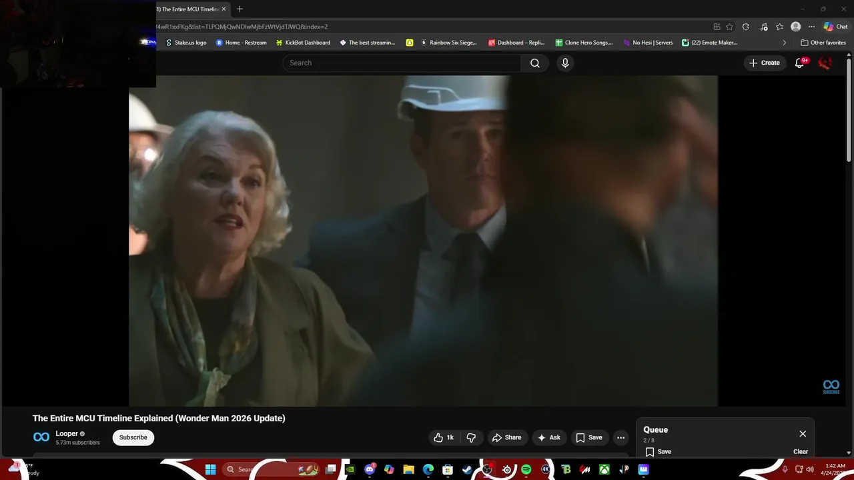Open Spotify from the taskbar

pyautogui.click(x=526, y=469)
